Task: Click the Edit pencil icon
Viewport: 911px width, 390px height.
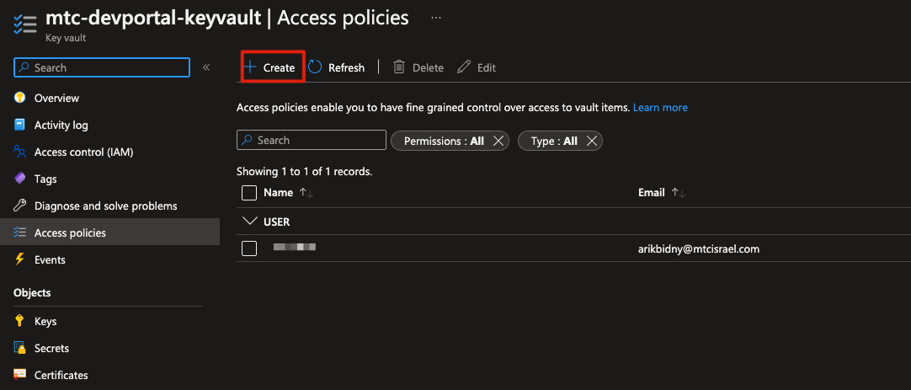Action: (464, 67)
